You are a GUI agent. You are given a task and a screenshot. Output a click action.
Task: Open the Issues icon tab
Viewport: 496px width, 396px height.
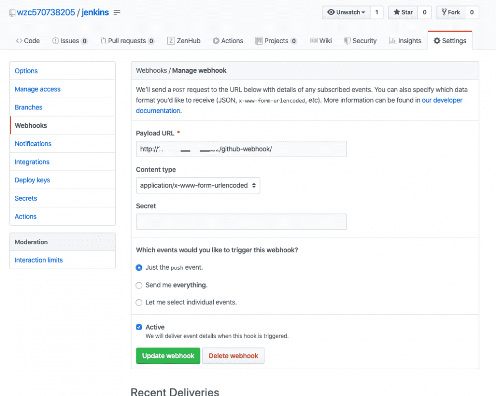(55, 41)
